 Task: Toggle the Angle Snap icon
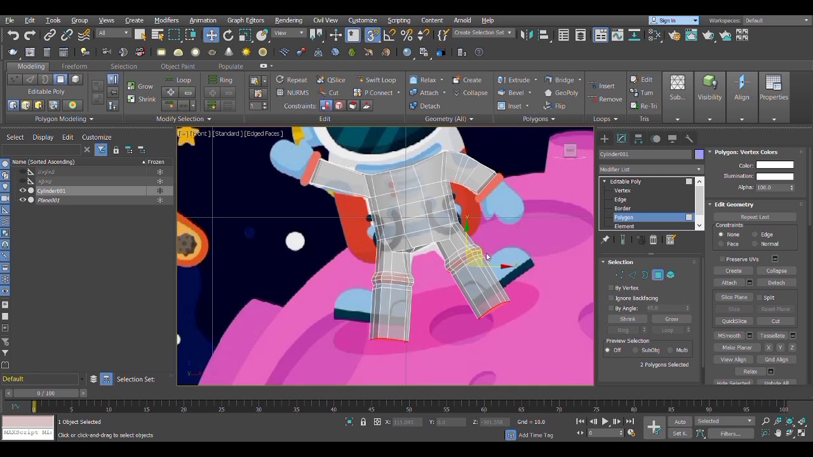(390, 35)
